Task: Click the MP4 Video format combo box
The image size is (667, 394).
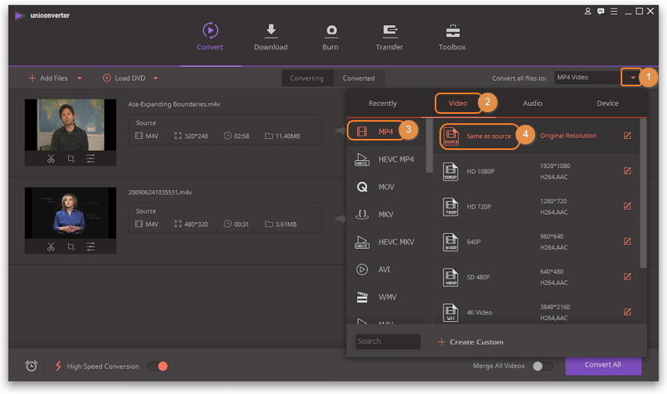Action: [587, 78]
